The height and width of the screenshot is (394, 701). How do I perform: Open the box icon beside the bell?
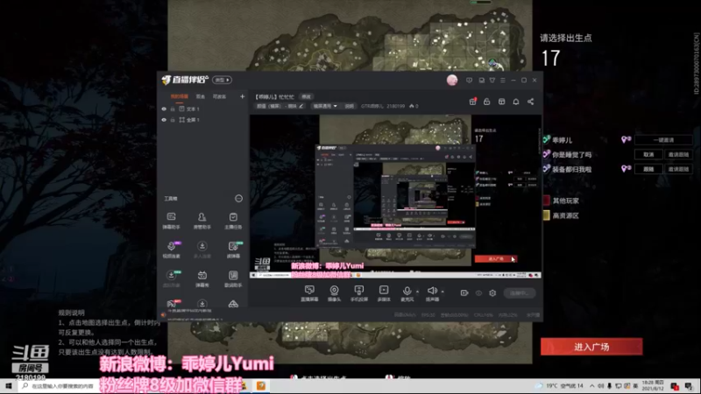pyautogui.click(x=501, y=102)
